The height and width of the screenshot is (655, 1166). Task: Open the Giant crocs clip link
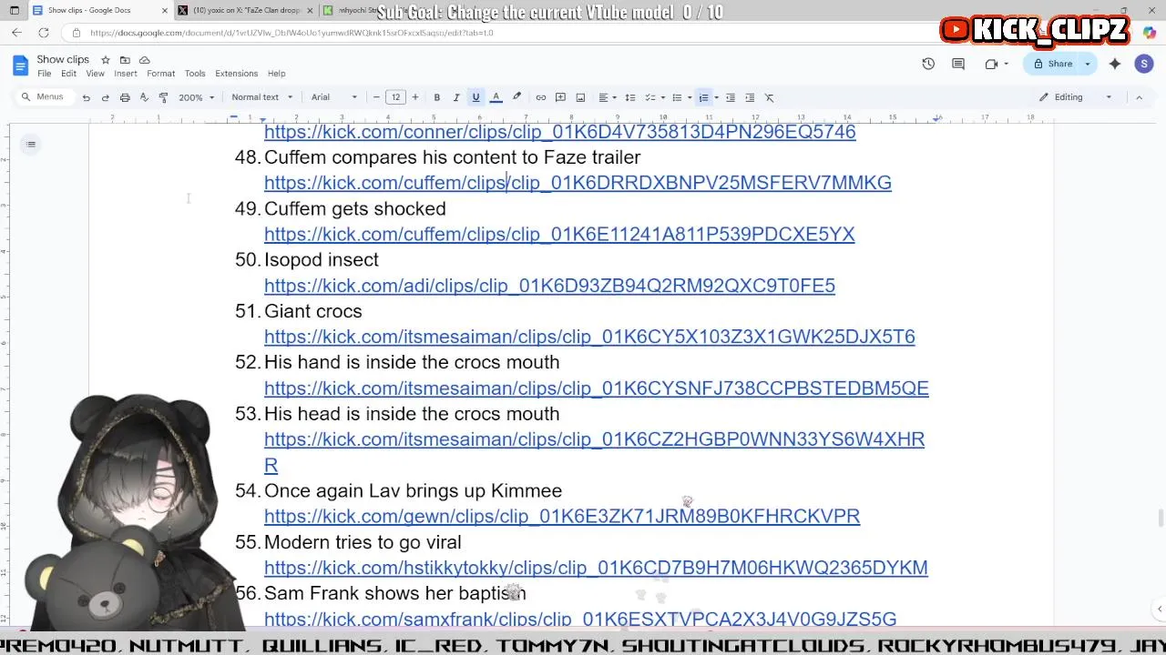(x=589, y=337)
